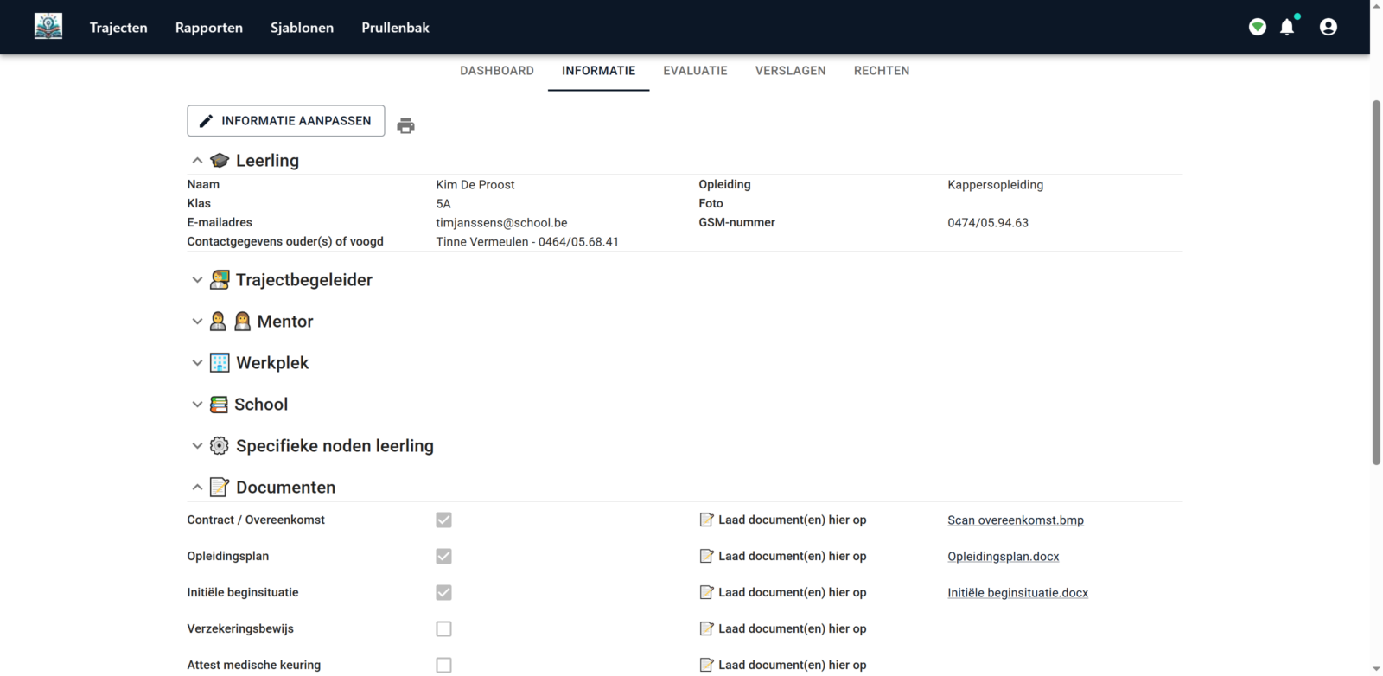1383x676 pixels.
Task: Click upload icon in Opleidingsplan row
Action: 706,556
